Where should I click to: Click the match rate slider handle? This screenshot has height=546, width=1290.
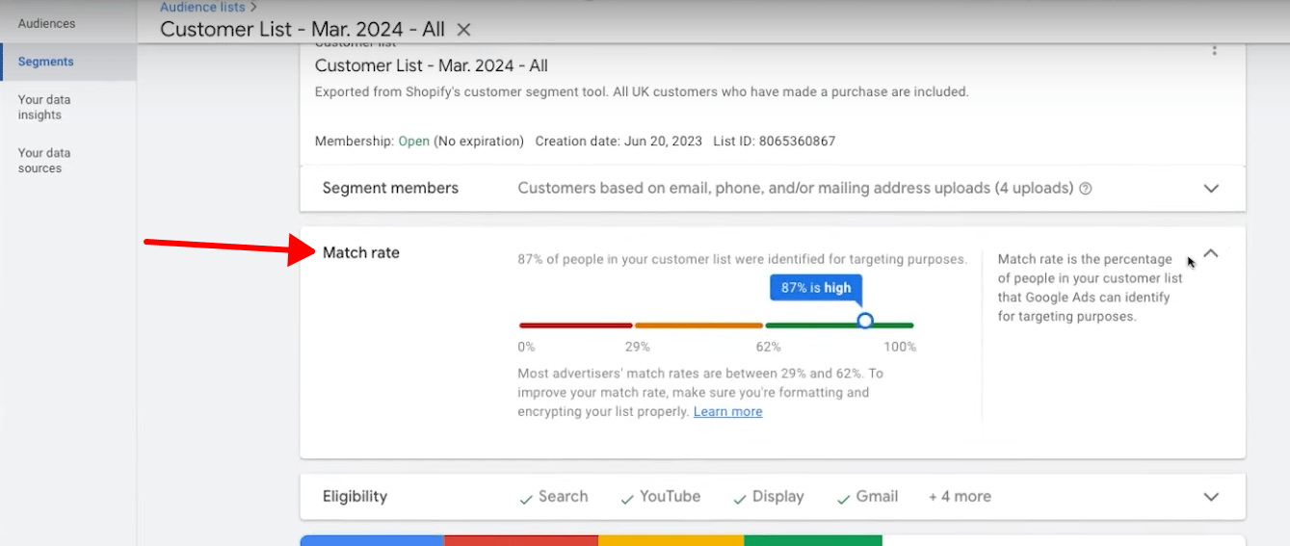click(x=865, y=321)
